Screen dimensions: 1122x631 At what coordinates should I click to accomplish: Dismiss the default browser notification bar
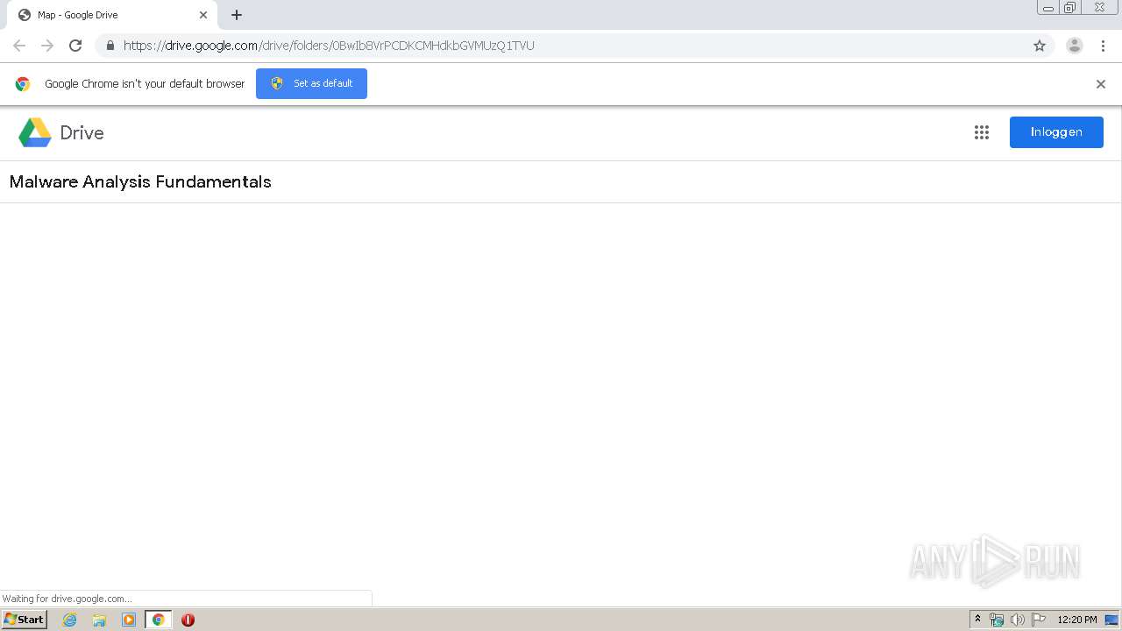(1101, 84)
